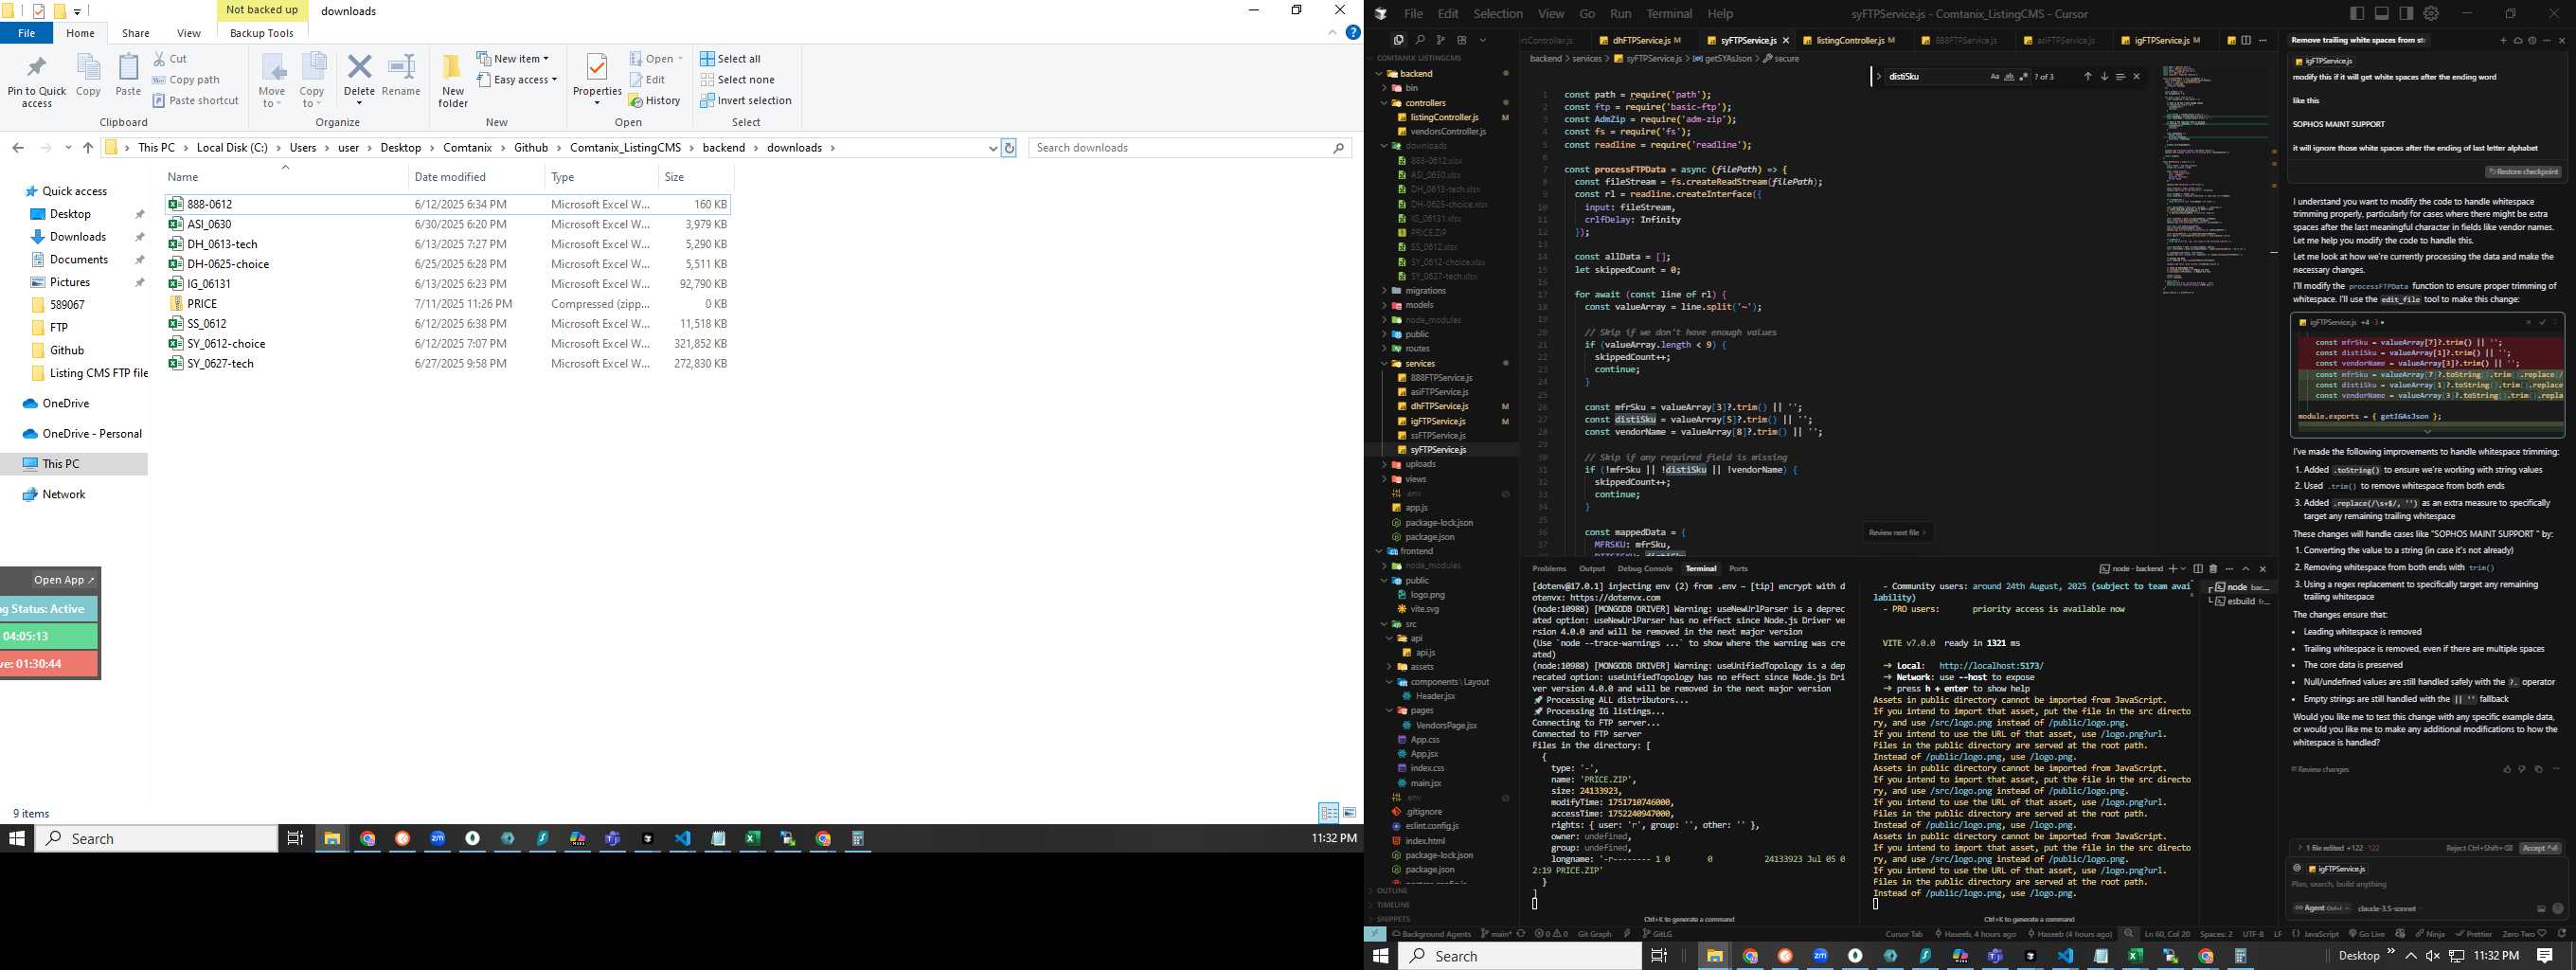Toggle the AI pane layout button
The height and width of the screenshot is (970, 2576).
coord(2407,13)
